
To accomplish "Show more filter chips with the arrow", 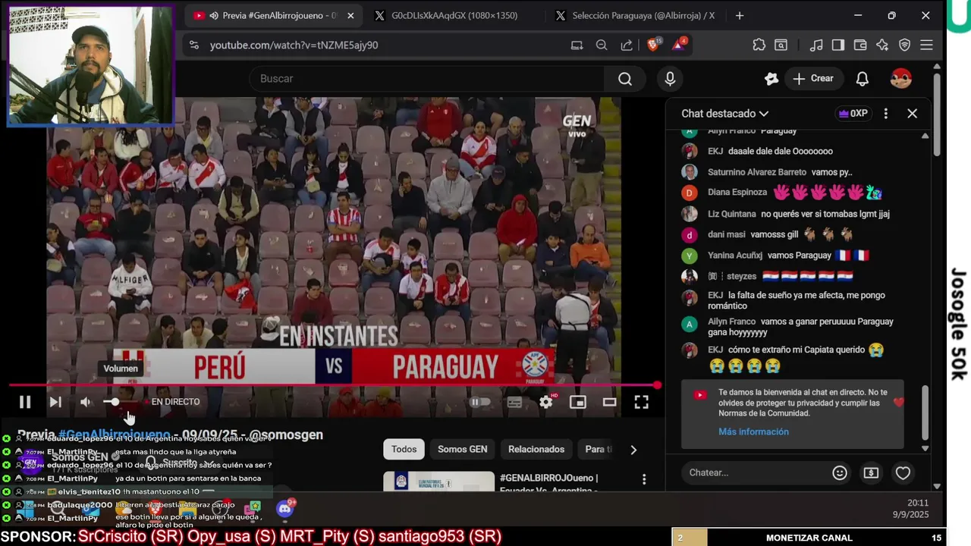I will tap(633, 450).
